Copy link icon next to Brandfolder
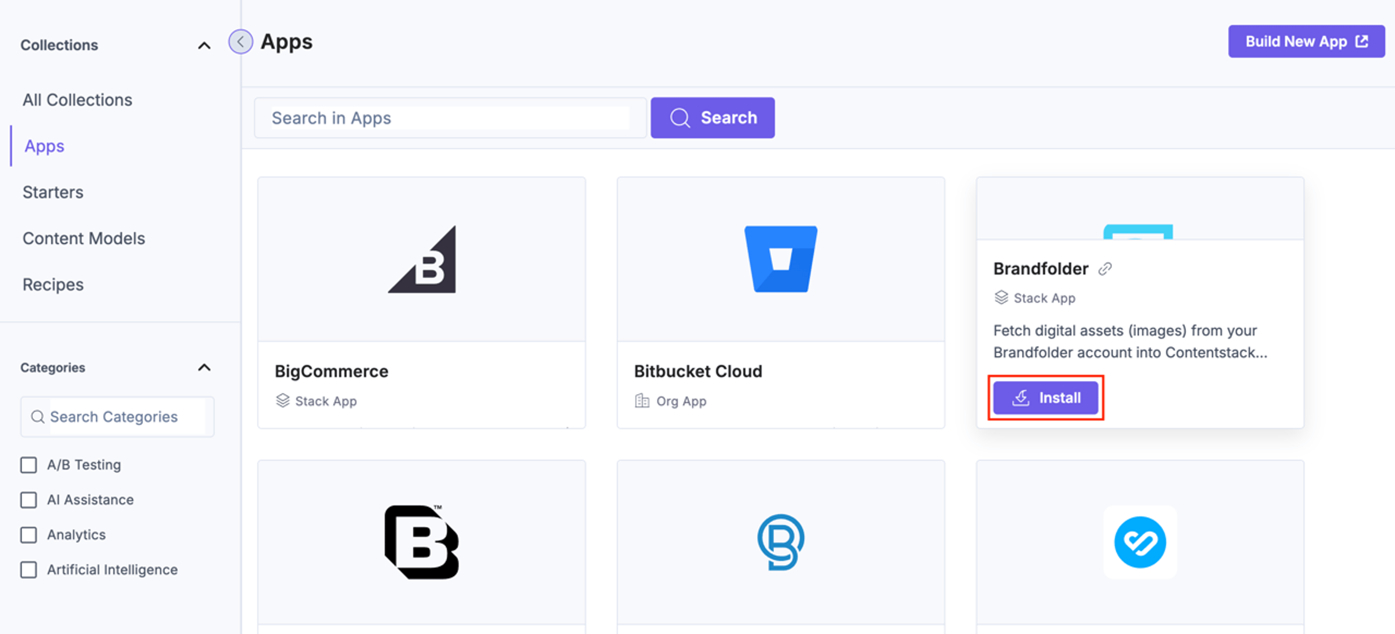This screenshot has height=634, width=1395. point(1105,269)
